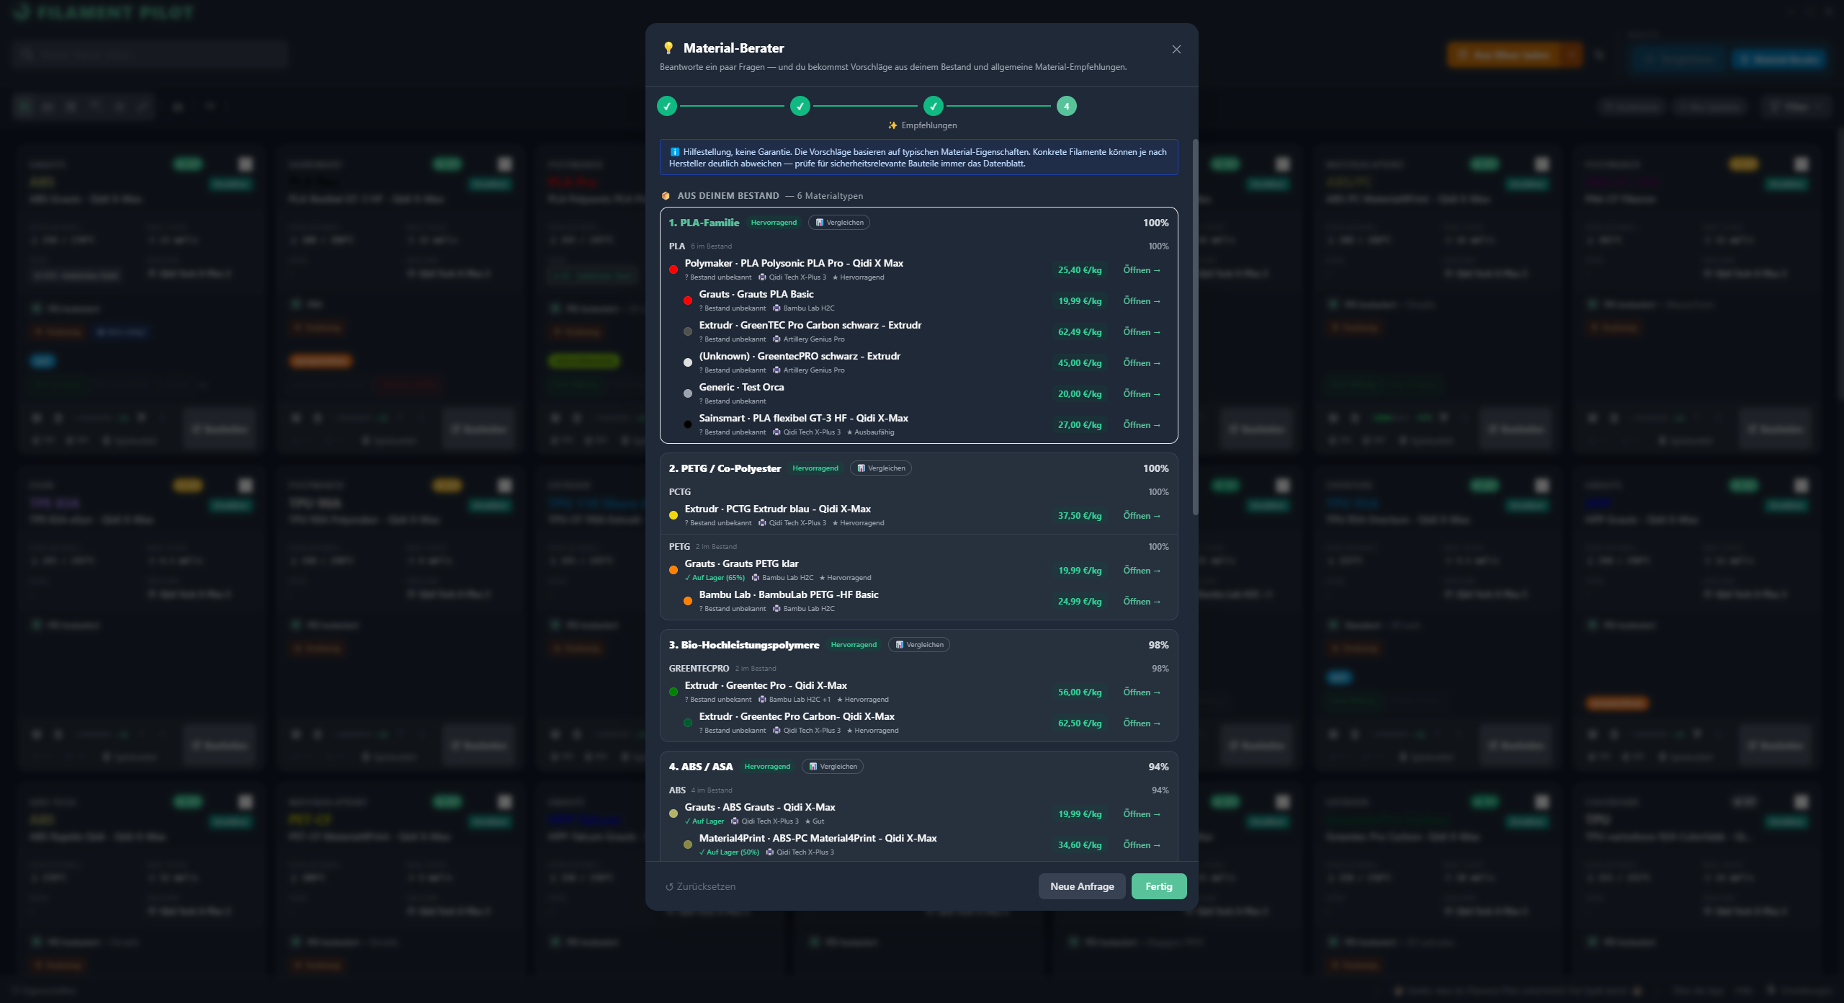1844x1003 pixels.
Task: Click the Ausbaufähig rating on Sainsmart row
Action: [870, 432]
